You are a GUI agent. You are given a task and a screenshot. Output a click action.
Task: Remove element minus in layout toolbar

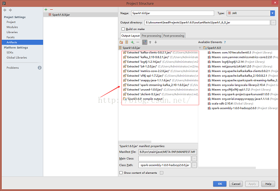(x=138, y=42)
